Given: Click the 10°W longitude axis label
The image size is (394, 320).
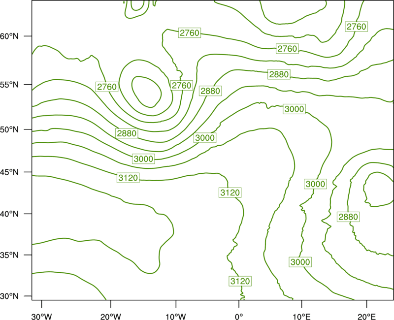Looking at the screenshot, I should [176, 317].
